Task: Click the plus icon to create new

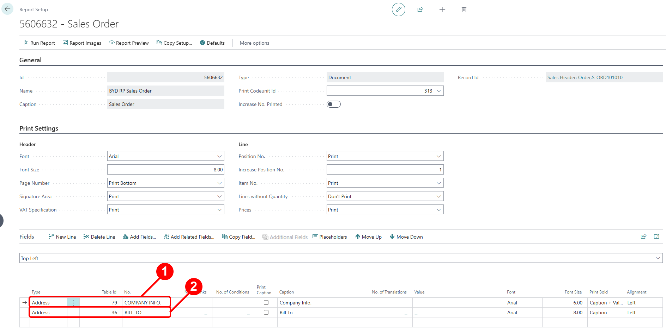Action: coord(442,10)
